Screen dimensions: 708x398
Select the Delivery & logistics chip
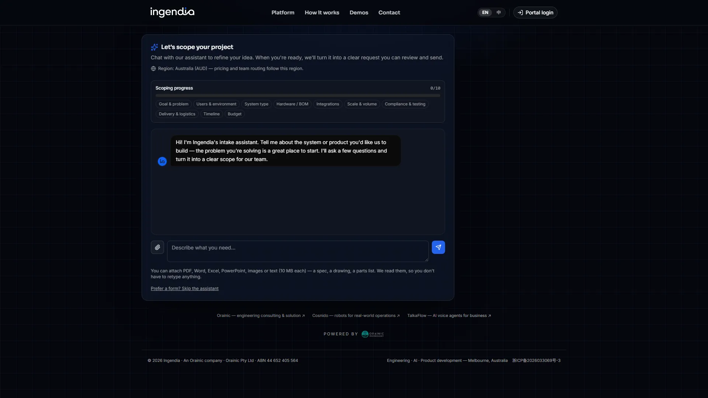tap(177, 114)
